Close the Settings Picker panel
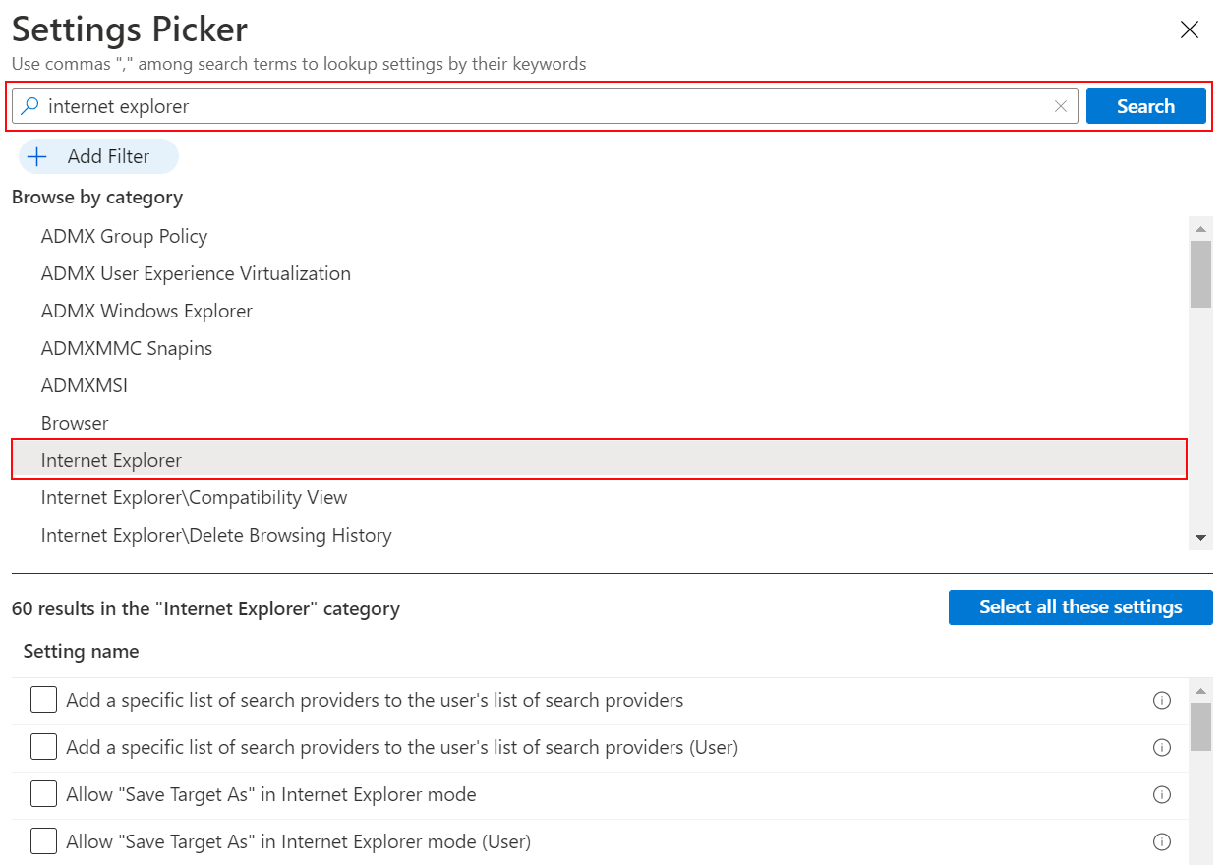 pyautogui.click(x=1189, y=29)
